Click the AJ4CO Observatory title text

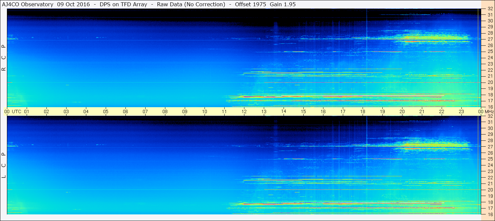point(28,4)
